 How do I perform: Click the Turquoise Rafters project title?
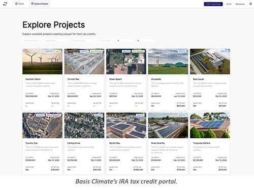tap(202, 143)
